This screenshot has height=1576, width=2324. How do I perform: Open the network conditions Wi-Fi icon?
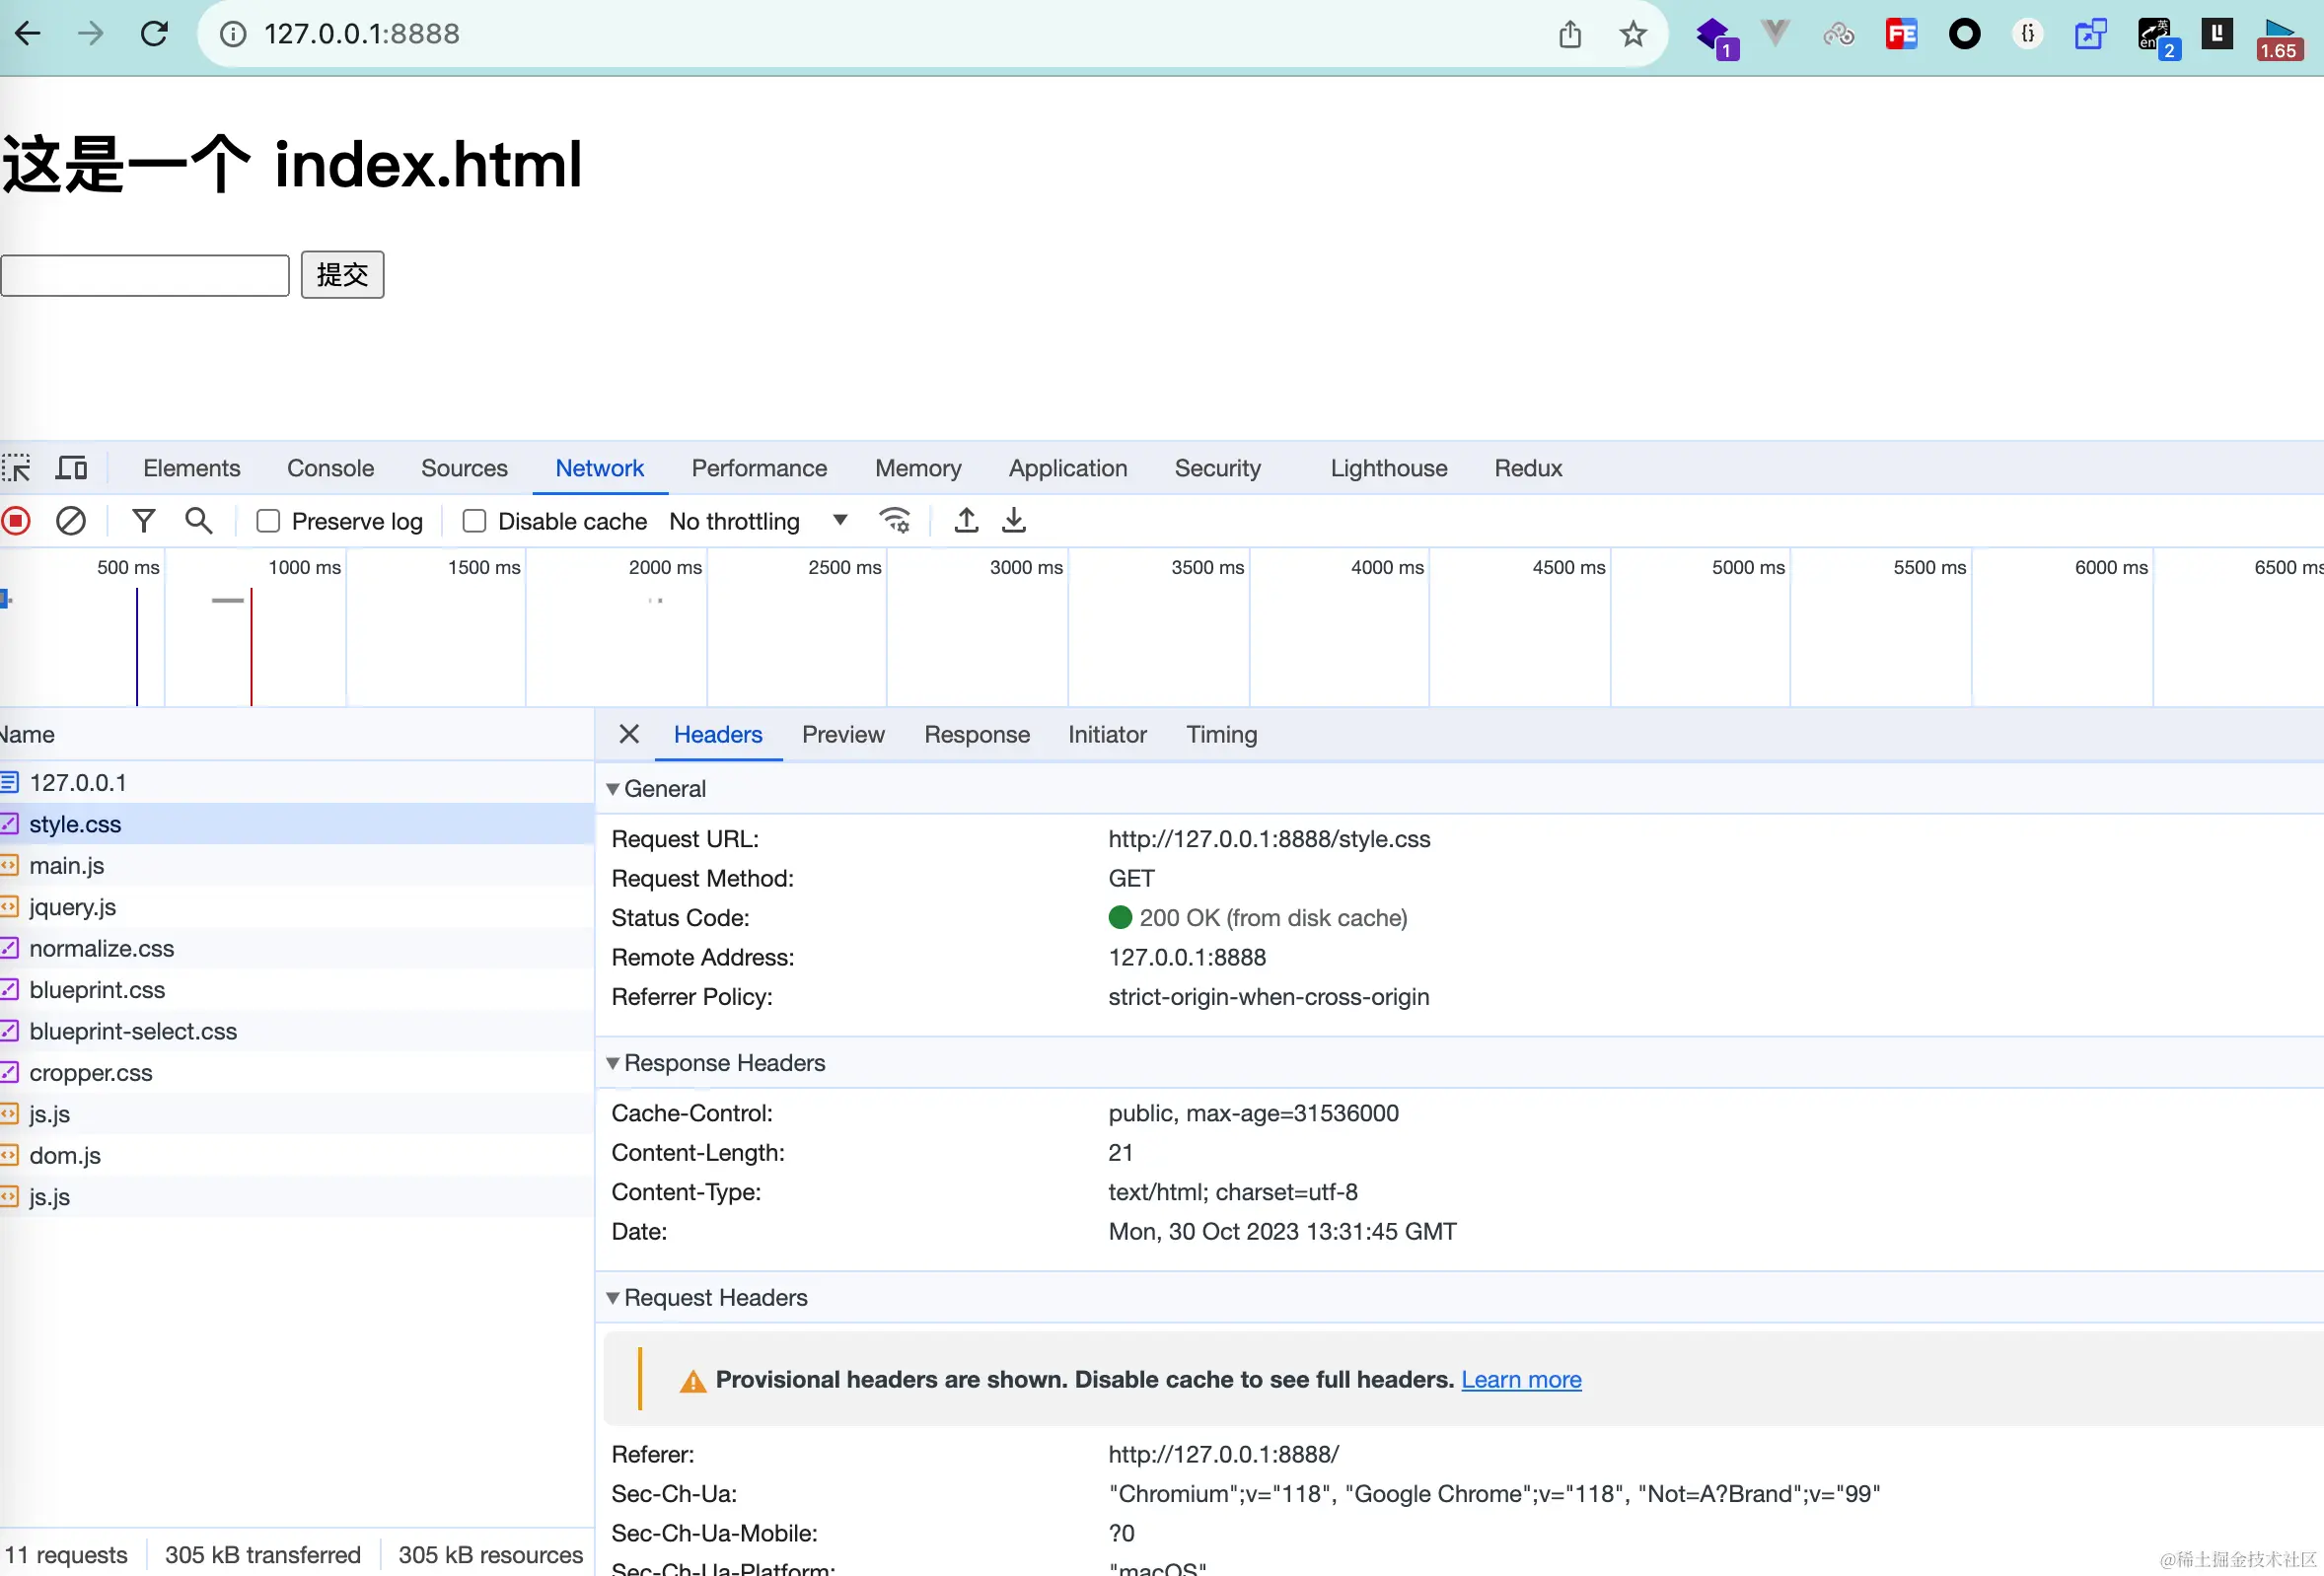[x=894, y=521]
